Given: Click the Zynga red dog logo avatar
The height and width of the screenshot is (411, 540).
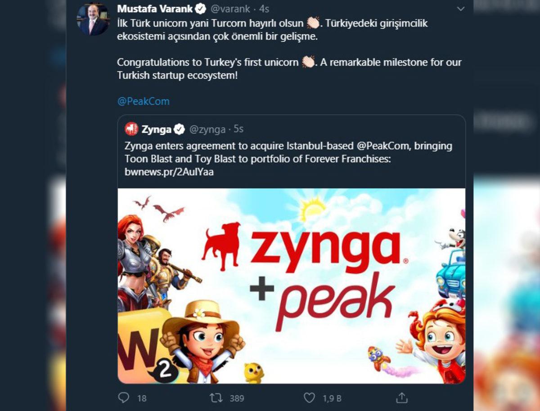Looking at the screenshot, I should [x=131, y=128].
